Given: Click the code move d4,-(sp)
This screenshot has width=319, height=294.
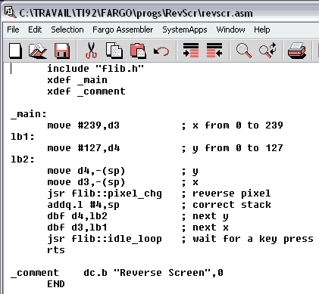Looking at the screenshot, I should coord(86,171).
